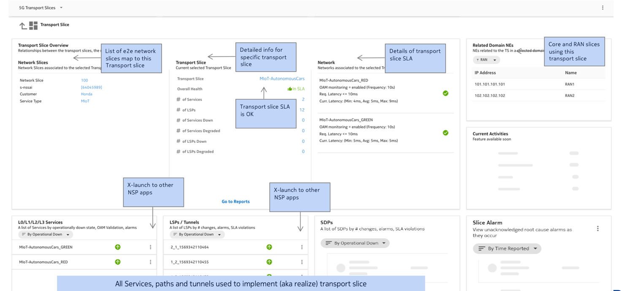Open the RAN filter dropdown
Screen dimensions: 621x291
coord(486,60)
